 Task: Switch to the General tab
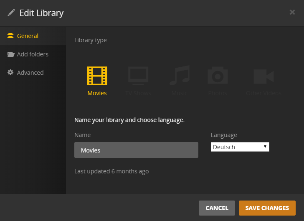(x=28, y=36)
